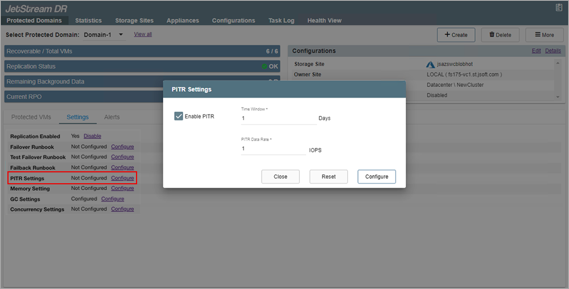Screen dimensions: 569x289
Task: Click the Reset button in dialog
Action: [x=328, y=176]
